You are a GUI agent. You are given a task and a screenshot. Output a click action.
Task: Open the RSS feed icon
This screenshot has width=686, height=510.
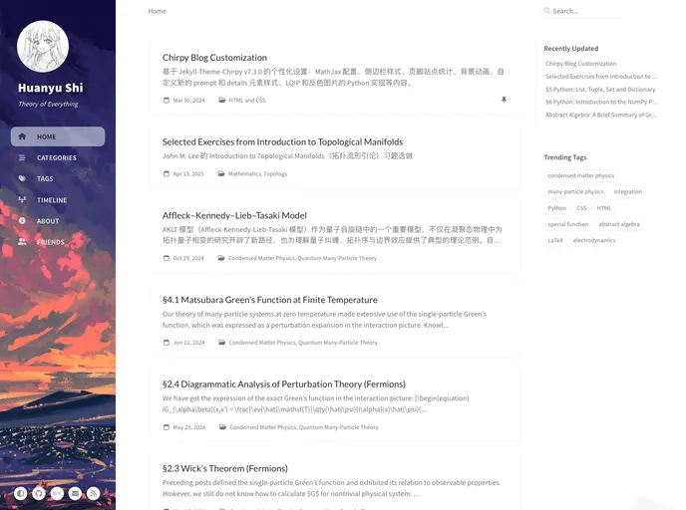(x=93, y=494)
